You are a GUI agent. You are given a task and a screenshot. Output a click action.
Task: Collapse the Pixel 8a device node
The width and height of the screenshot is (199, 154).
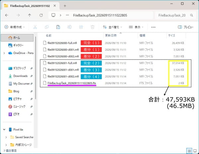coord(4,129)
